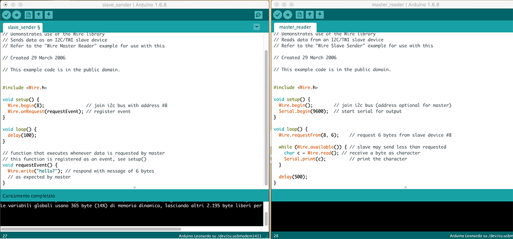
Task: Click 'Serial.begin(9600);' code line
Action: point(303,112)
